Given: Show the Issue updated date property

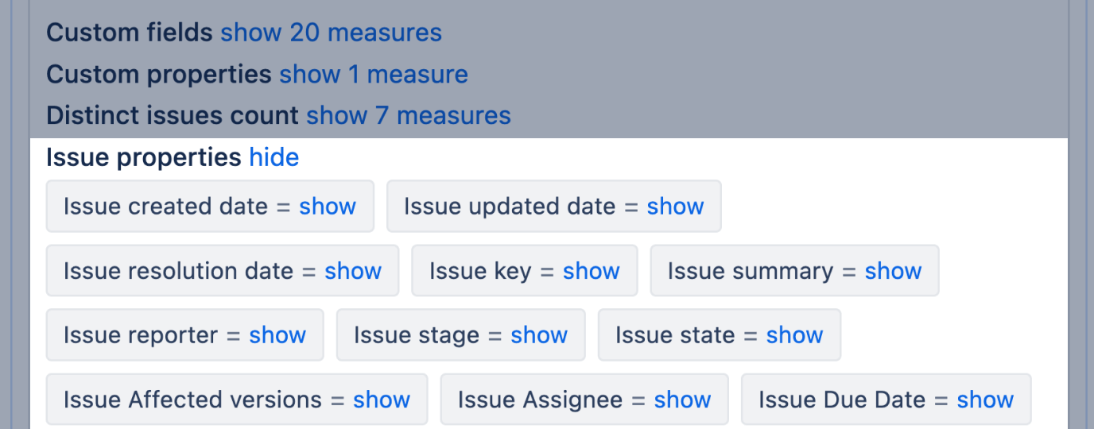Looking at the screenshot, I should click(675, 207).
